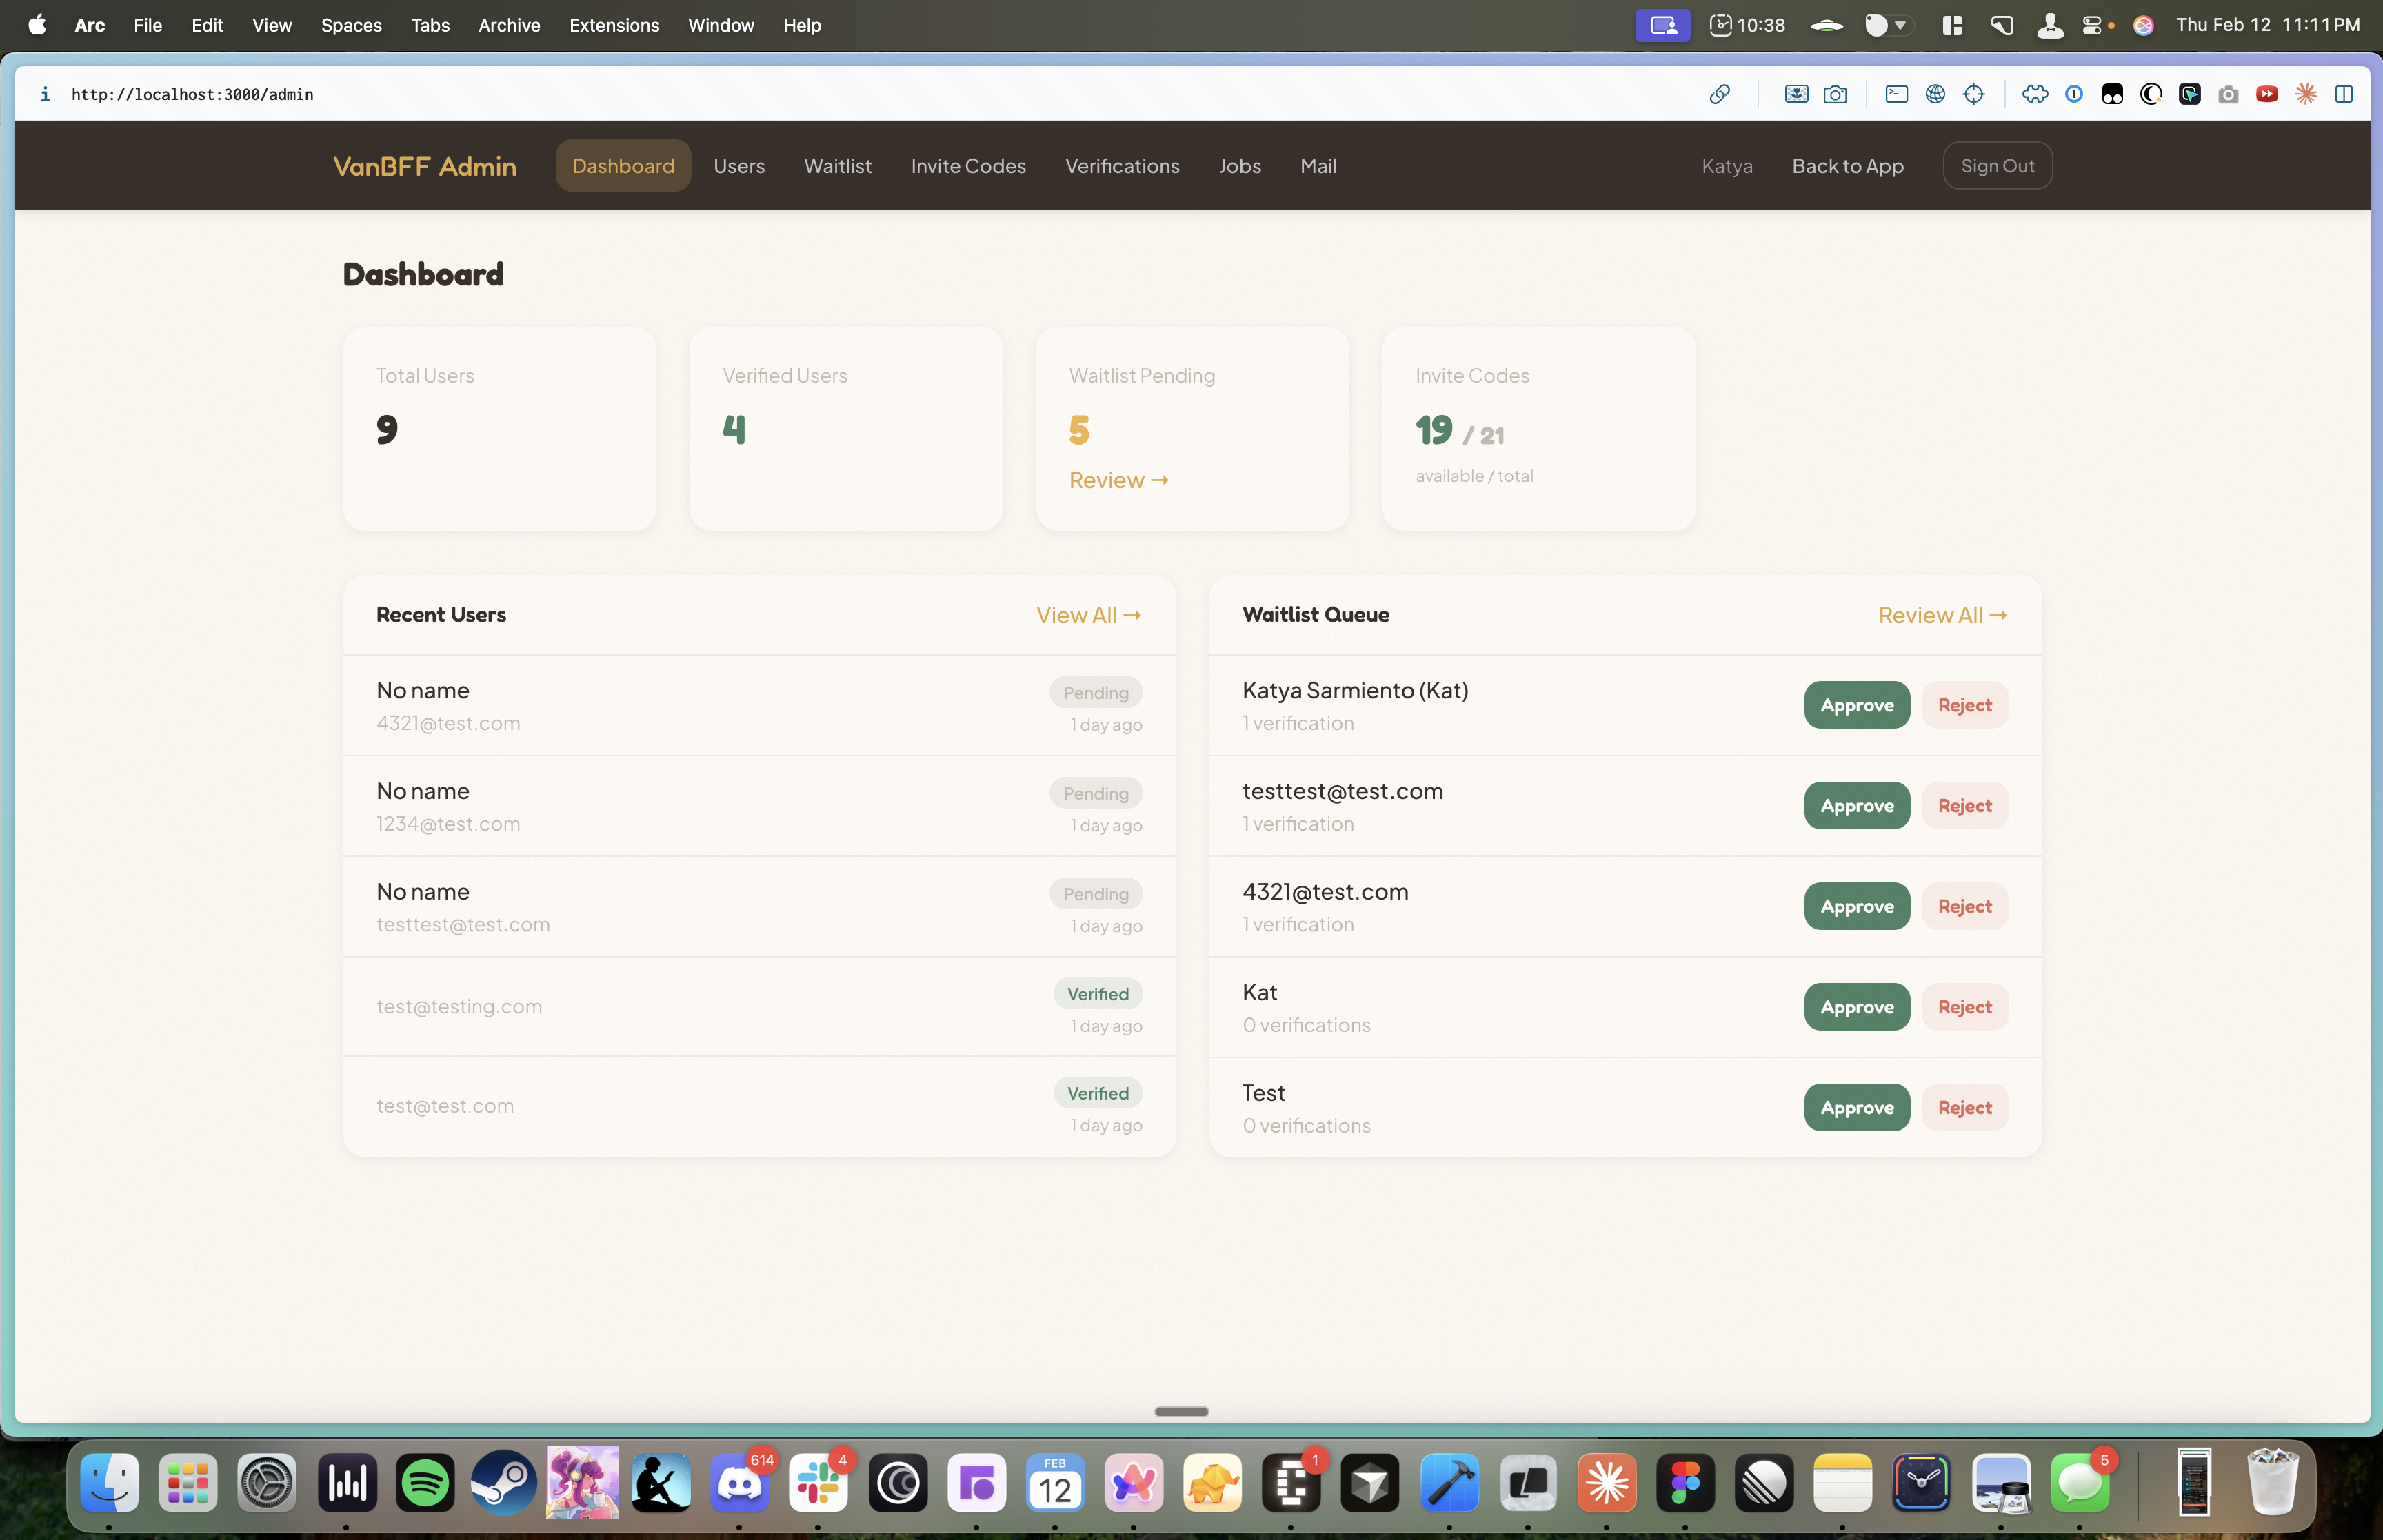Approve Katya Sarmiento (Kat) from waitlist
This screenshot has width=2383, height=1540.
click(1856, 705)
